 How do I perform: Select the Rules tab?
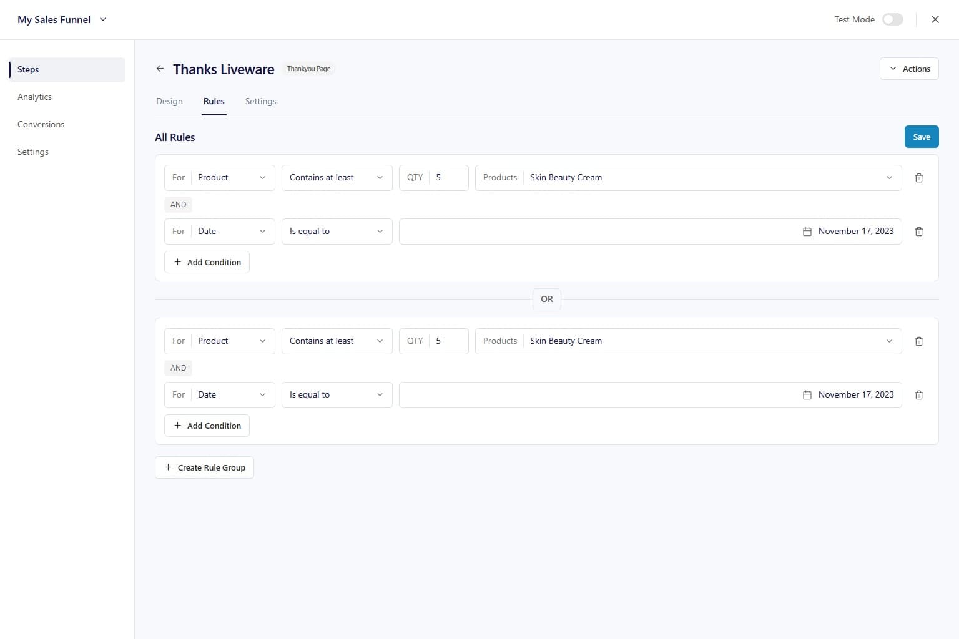(x=214, y=101)
